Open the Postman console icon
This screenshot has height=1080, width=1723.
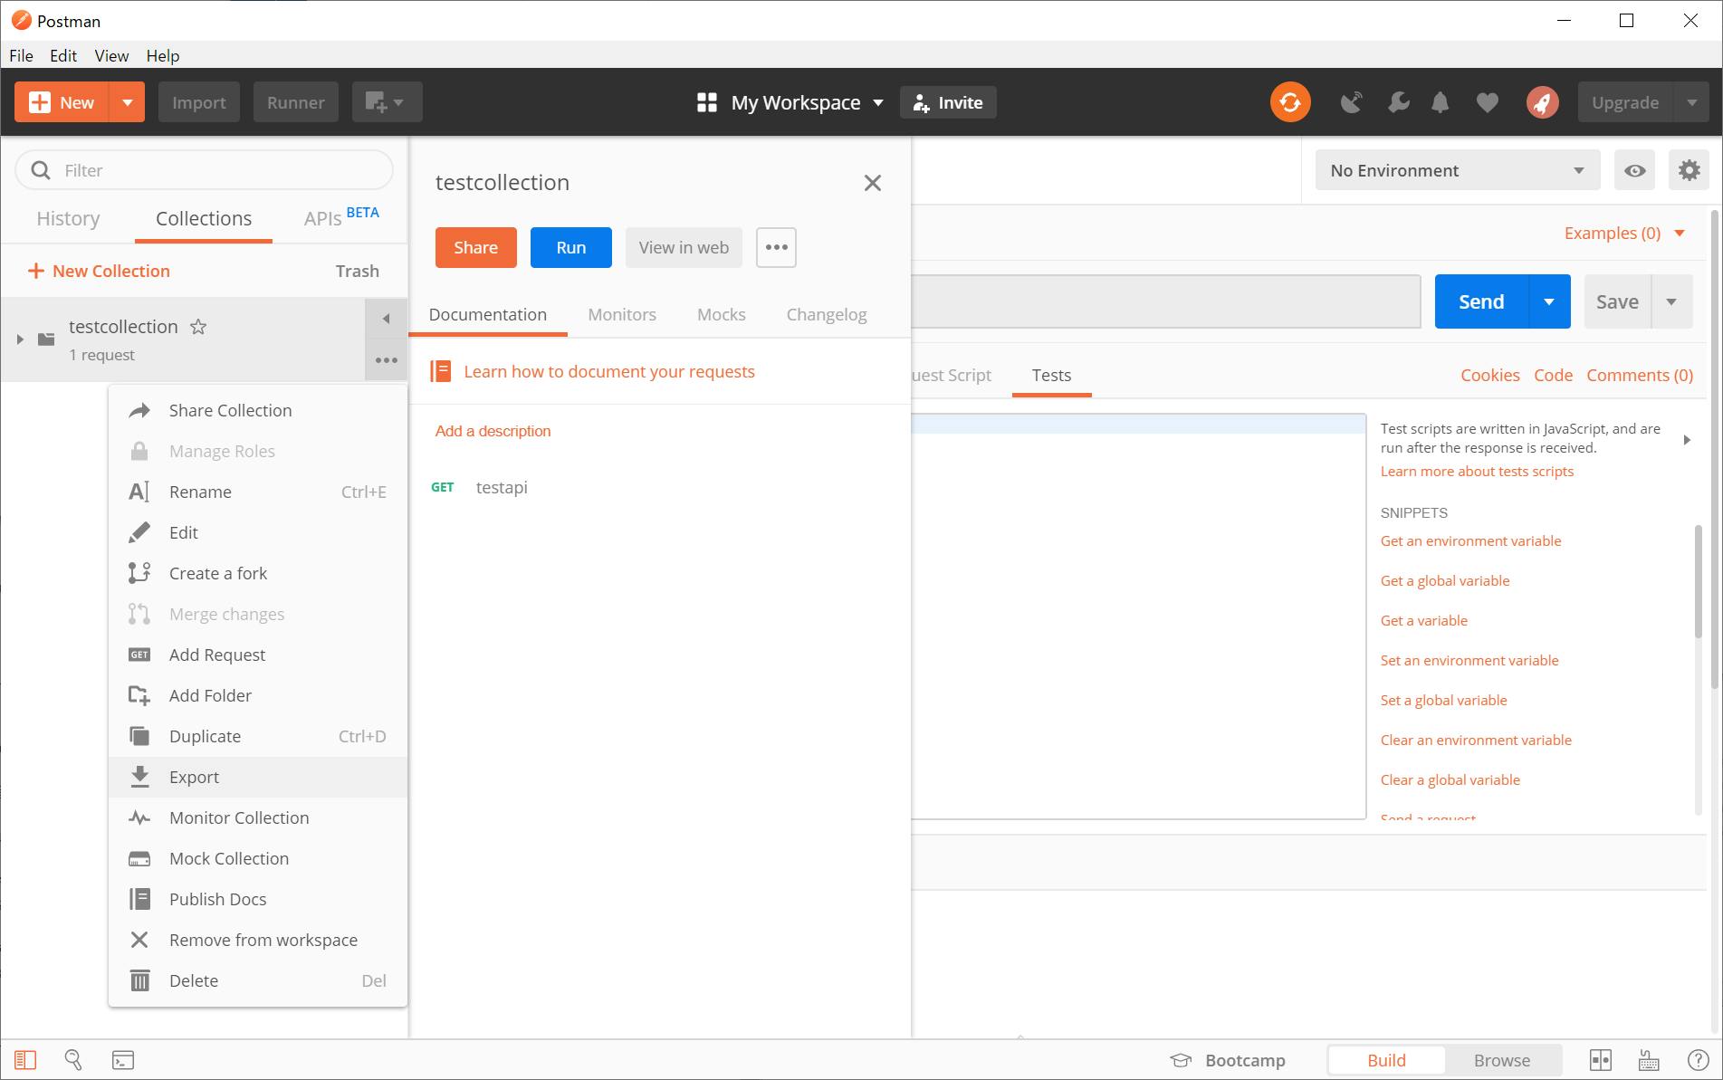tap(123, 1060)
